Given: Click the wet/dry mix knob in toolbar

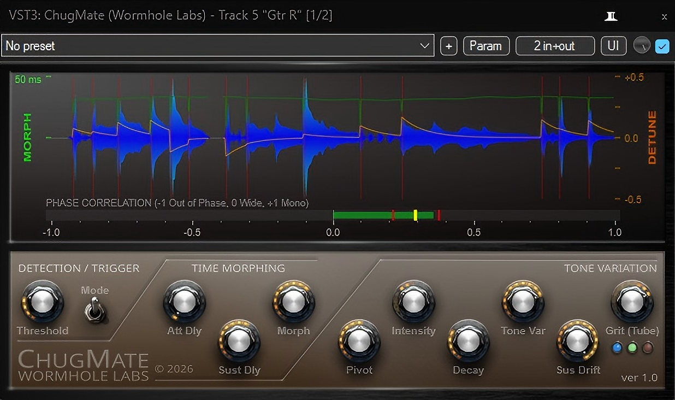Looking at the screenshot, I should point(642,46).
